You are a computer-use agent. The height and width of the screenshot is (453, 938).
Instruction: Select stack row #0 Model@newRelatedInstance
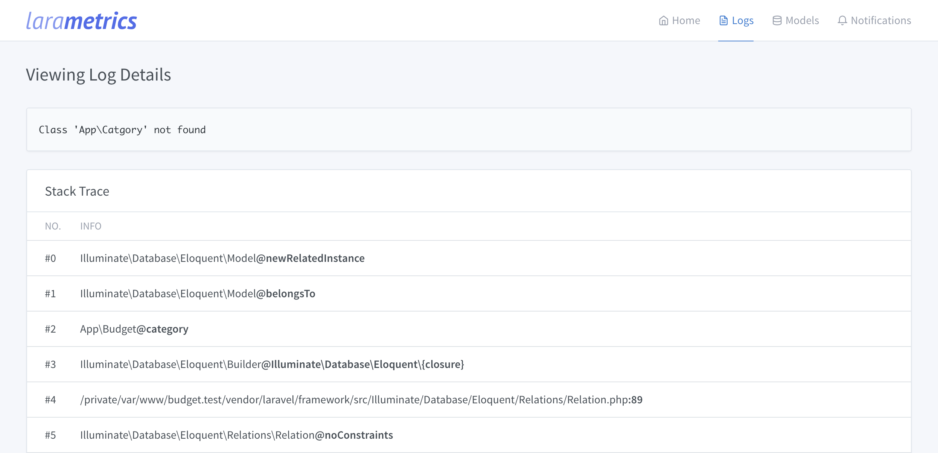[222, 258]
